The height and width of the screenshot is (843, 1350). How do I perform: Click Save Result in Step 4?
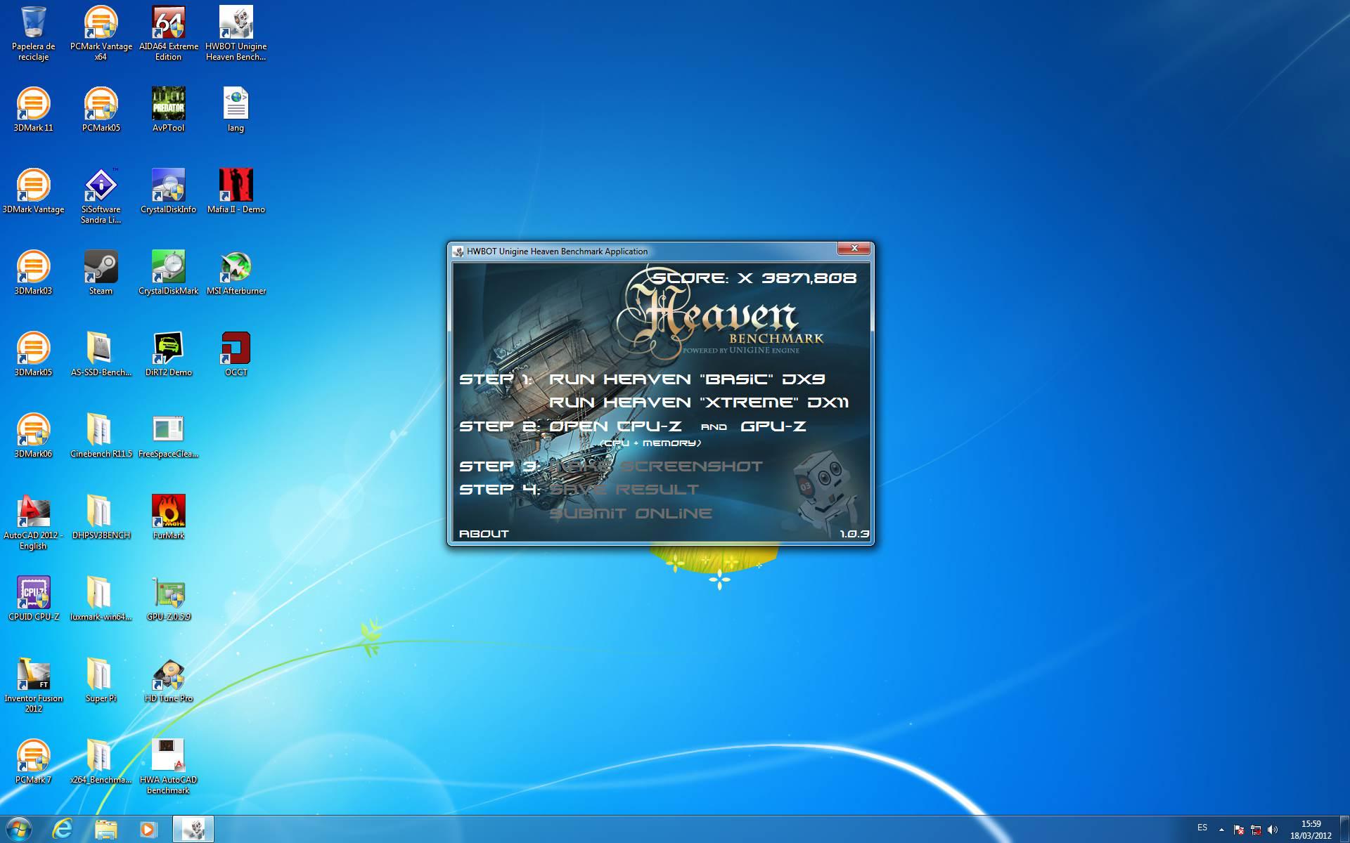coord(624,490)
